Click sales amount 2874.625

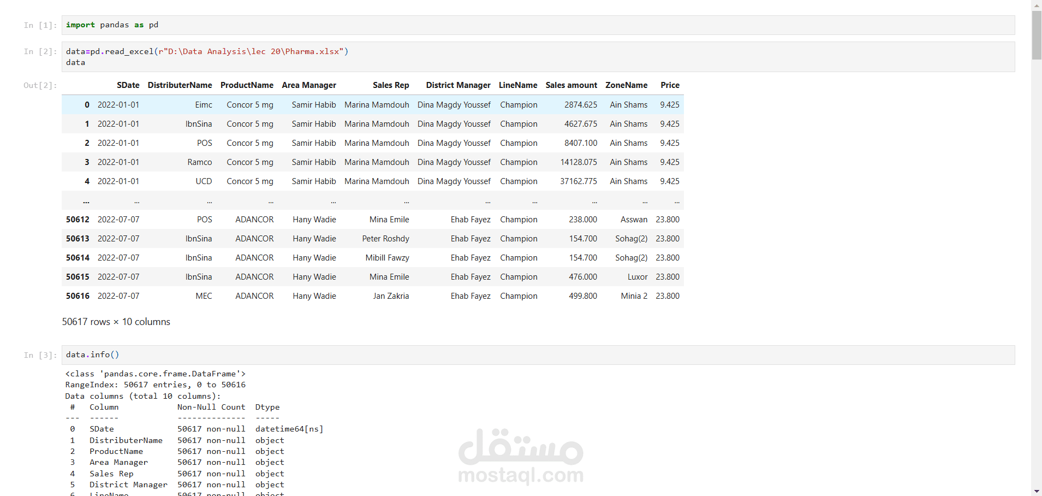(x=581, y=105)
